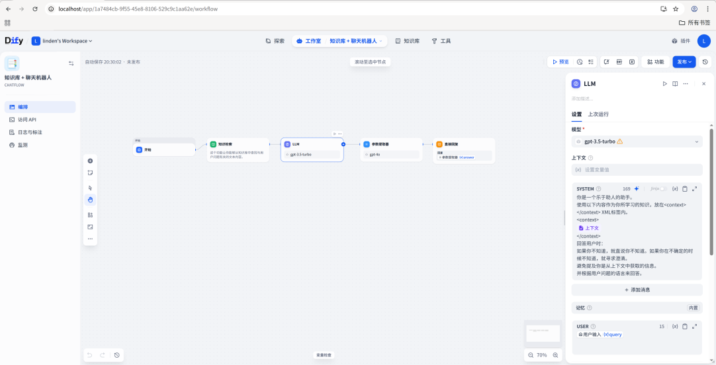Add a new message to the prompt
This screenshot has width=716, height=365.
(637, 290)
